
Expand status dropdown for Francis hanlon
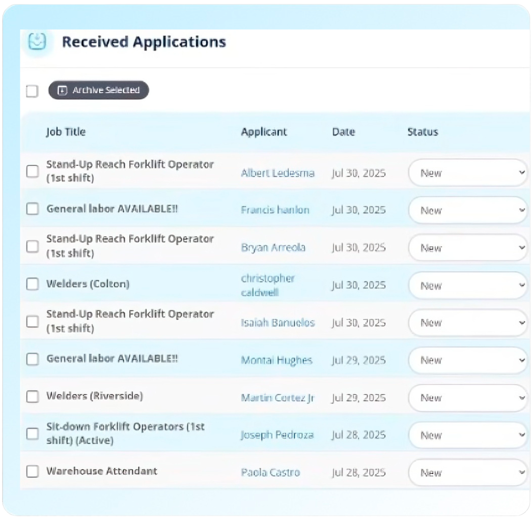(468, 210)
